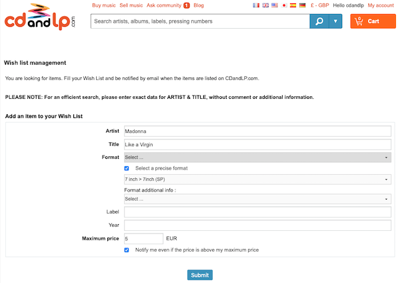Open the Format additional info dropdown
This screenshot has height=283, width=400.
click(x=257, y=199)
